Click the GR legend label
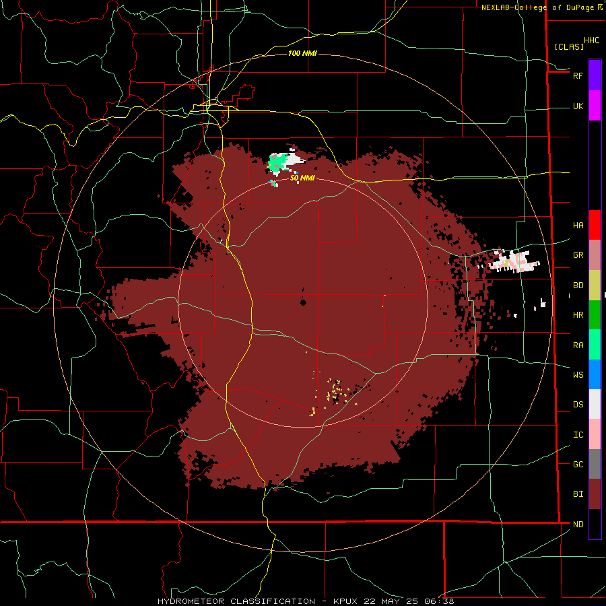Viewport: 606px width, 606px height. tap(578, 255)
